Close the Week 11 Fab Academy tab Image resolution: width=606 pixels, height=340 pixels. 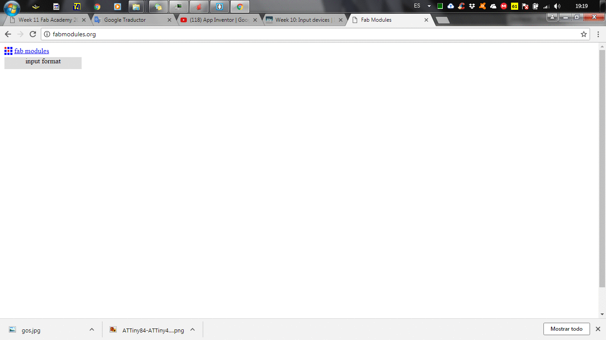84,20
